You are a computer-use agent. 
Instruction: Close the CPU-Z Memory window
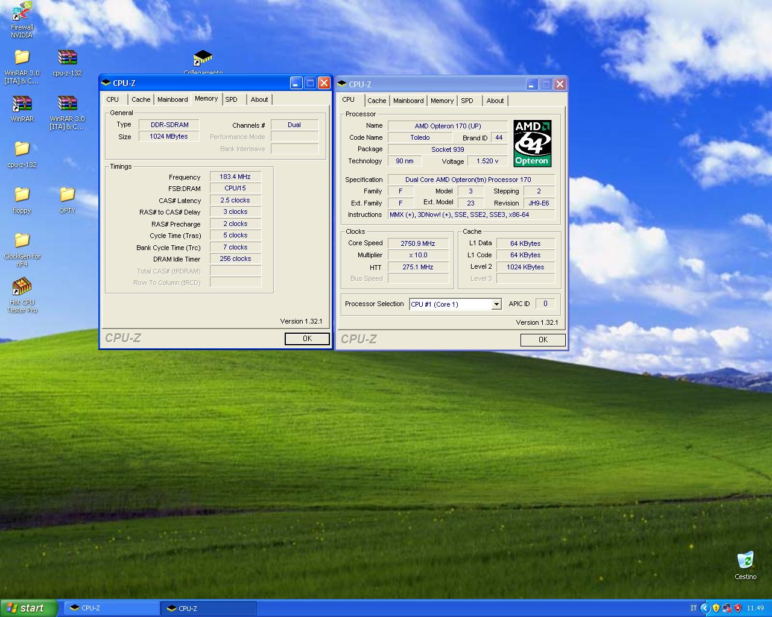(324, 83)
